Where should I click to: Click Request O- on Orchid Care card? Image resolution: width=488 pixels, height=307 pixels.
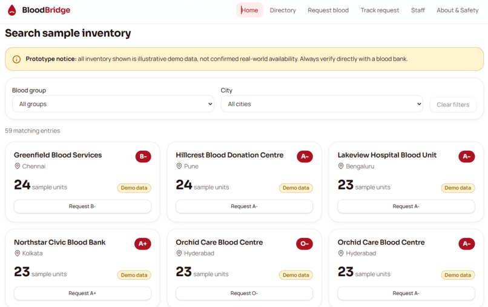pos(245,293)
